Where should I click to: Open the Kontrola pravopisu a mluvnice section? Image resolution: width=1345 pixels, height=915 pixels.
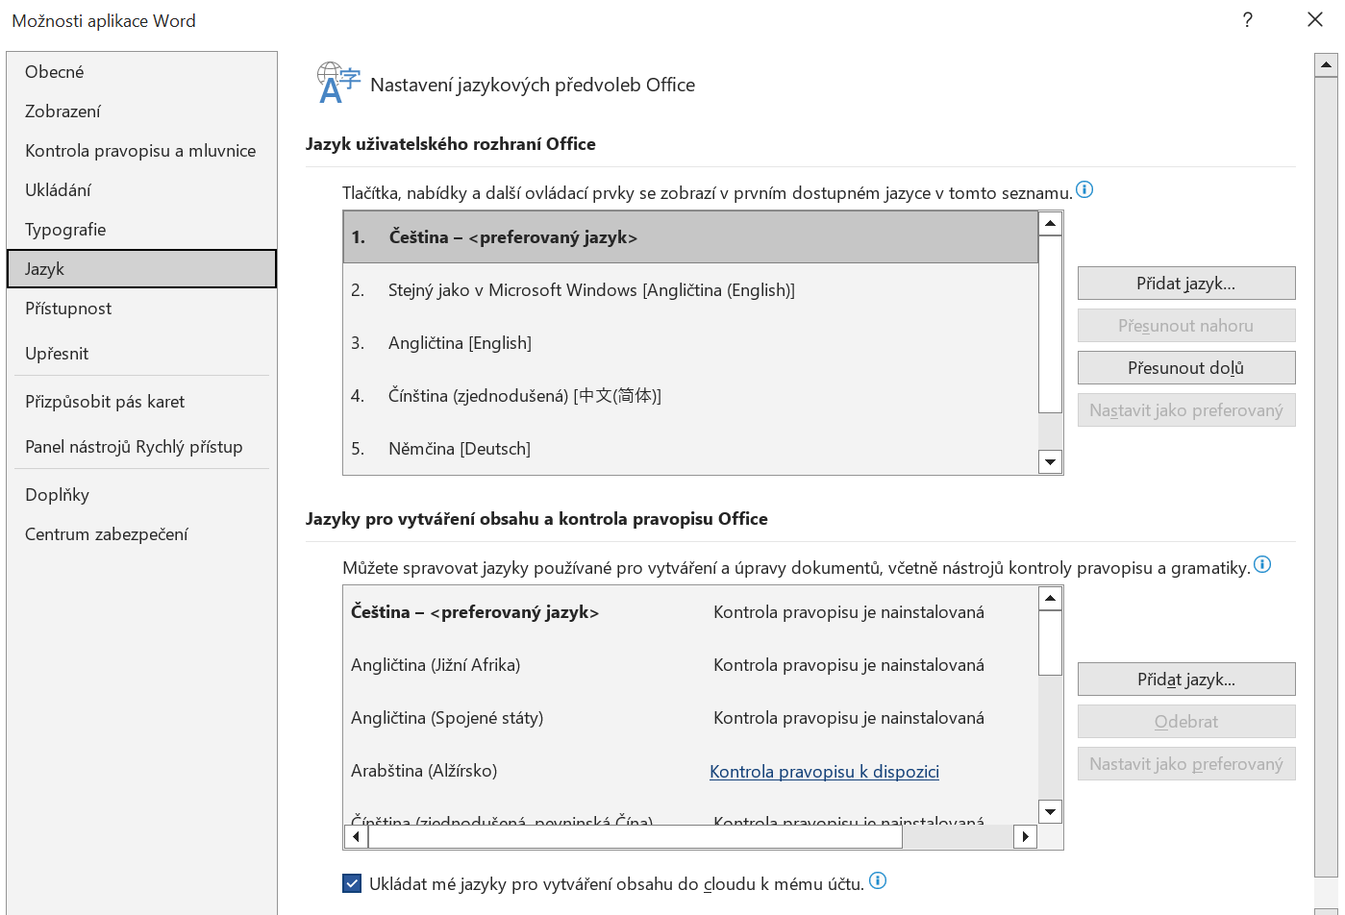click(x=140, y=151)
